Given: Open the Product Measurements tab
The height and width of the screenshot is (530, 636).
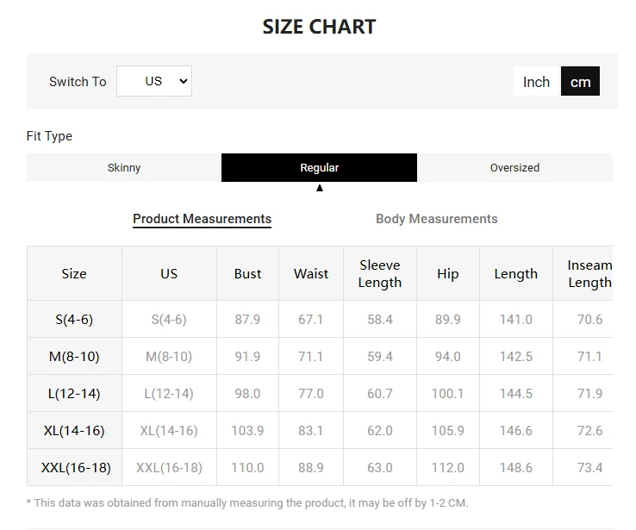Looking at the screenshot, I should [x=202, y=219].
